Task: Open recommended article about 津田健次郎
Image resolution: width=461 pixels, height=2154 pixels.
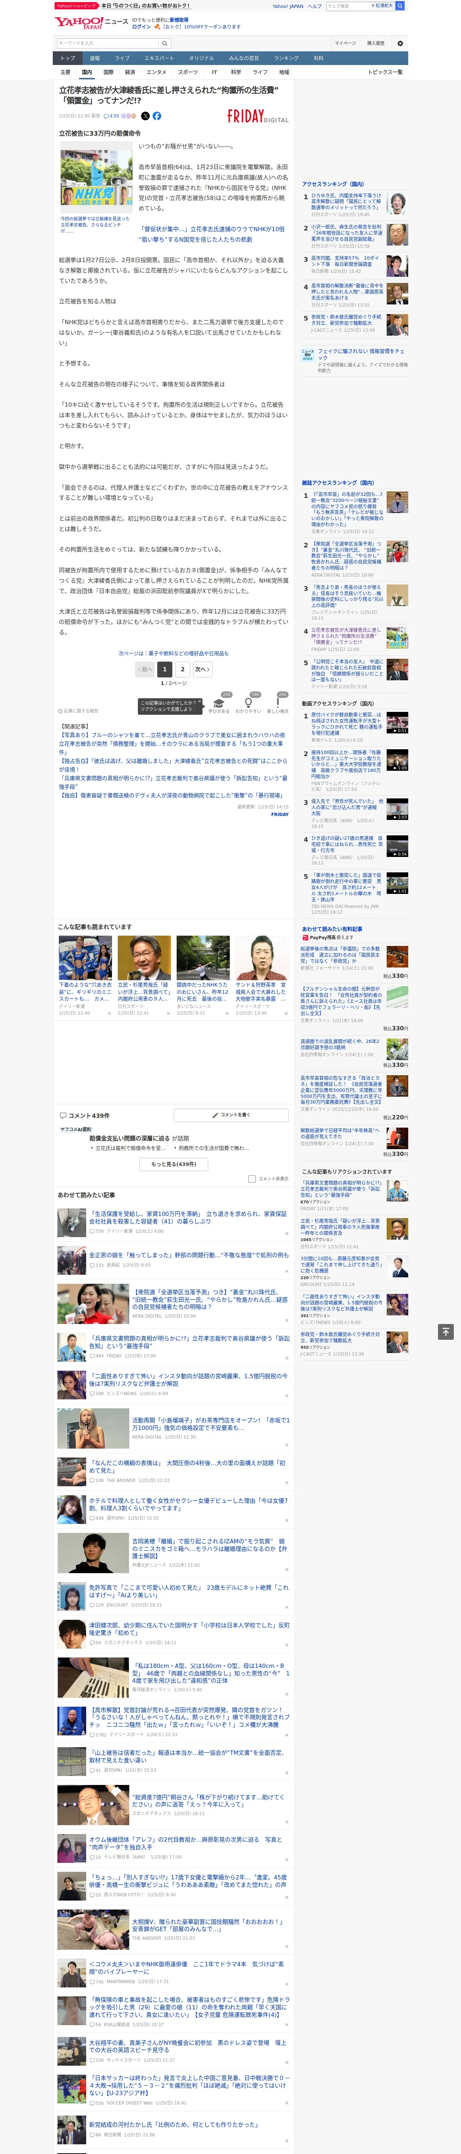Action: pos(189,1628)
